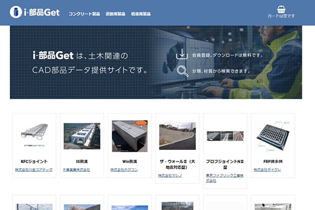Open the KFCジョイント product image
The image size is (315, 210).
coord(34,135)
